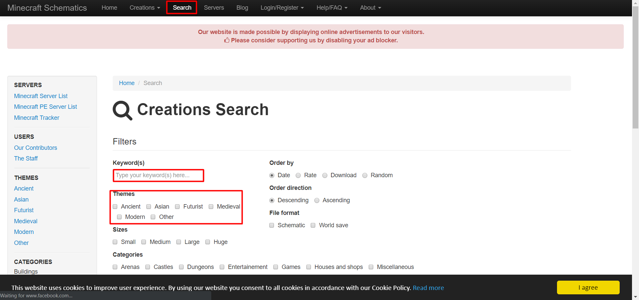Open the Medieval theme sidebar link
This screenshot has width=639, height=300.
click(x=26, y=221)
